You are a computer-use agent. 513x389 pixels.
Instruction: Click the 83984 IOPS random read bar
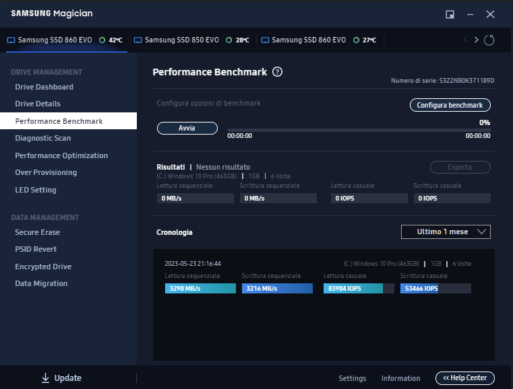[359, 289]
